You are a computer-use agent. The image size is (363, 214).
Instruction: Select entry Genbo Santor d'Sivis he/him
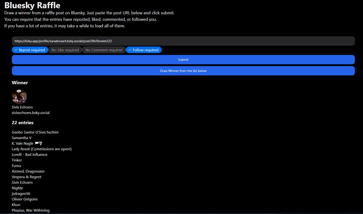[35, 132]
